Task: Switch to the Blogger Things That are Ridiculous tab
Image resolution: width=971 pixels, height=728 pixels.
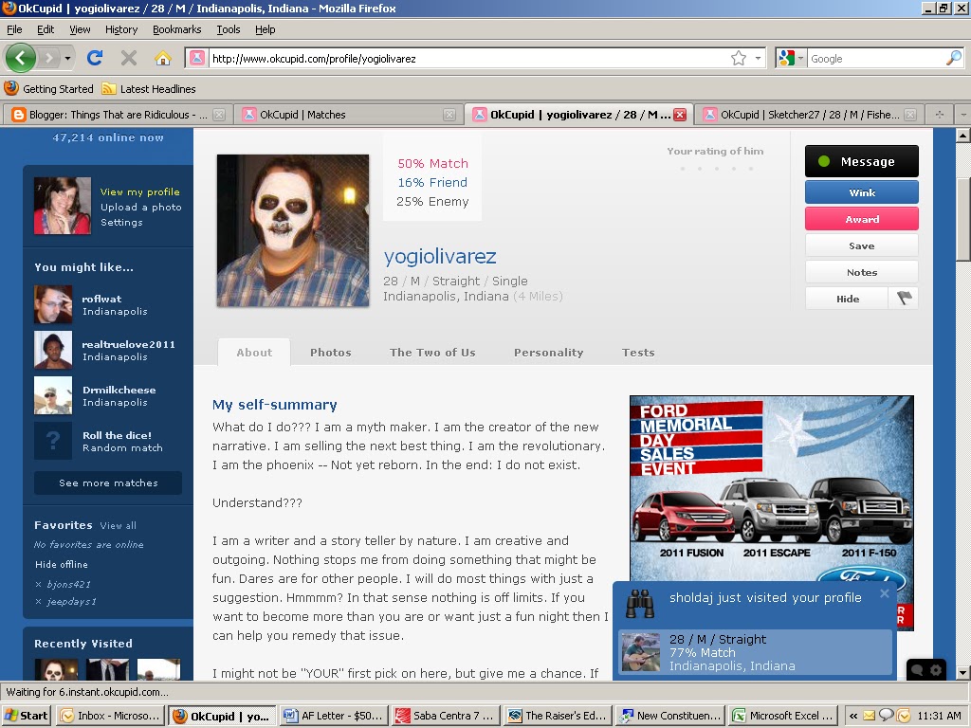Action: pyautogui.click(x=117, y=115)
